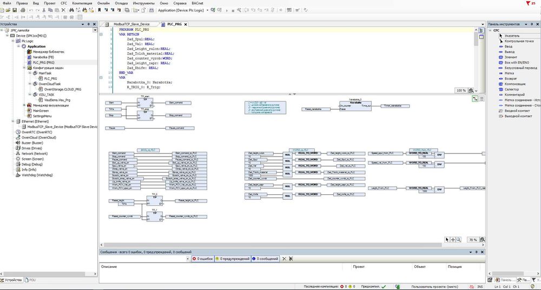
Task: Toggle the 0 ошибок errors filter
Action: click(x=203, y=259)
